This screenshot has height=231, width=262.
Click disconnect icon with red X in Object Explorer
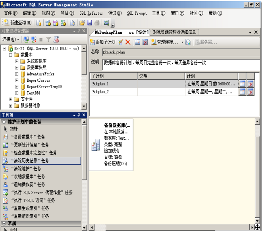pos(34,39)
